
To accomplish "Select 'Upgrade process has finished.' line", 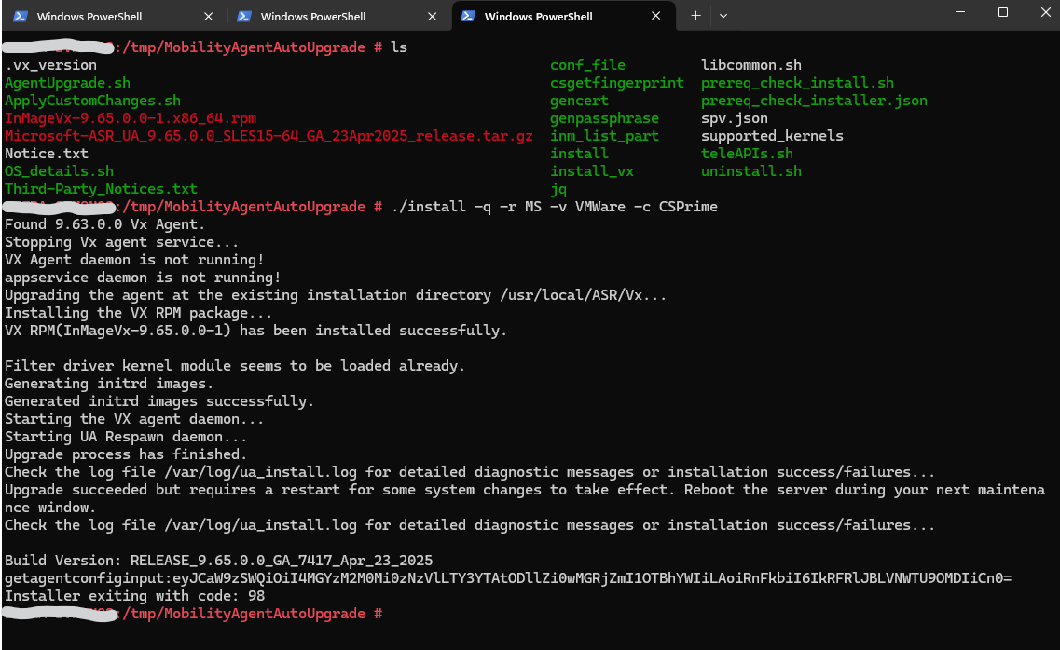I will tap(126, 454).
